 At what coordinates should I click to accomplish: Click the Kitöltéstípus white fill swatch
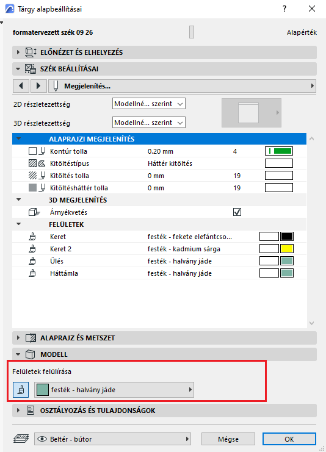279,163
